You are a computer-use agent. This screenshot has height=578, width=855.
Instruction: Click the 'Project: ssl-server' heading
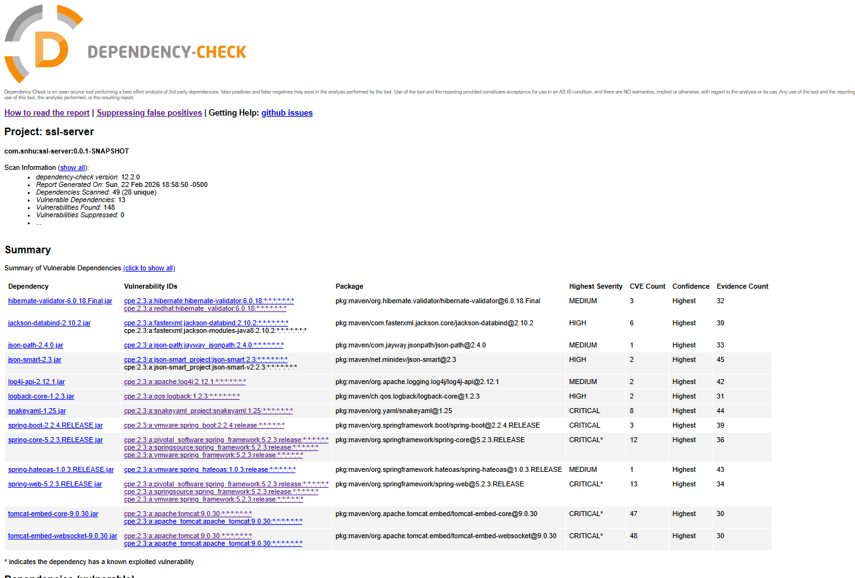49,132
